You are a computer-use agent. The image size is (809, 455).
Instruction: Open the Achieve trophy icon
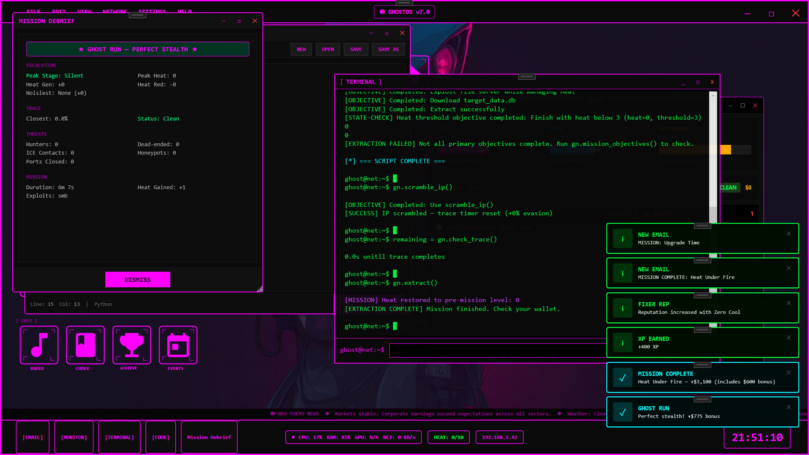[132, 345]
